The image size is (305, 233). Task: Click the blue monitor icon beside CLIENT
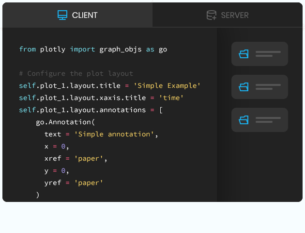(x=62, y=15)
